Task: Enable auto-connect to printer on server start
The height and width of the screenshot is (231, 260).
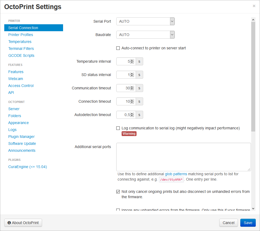Action: click(x=118, y=48)
